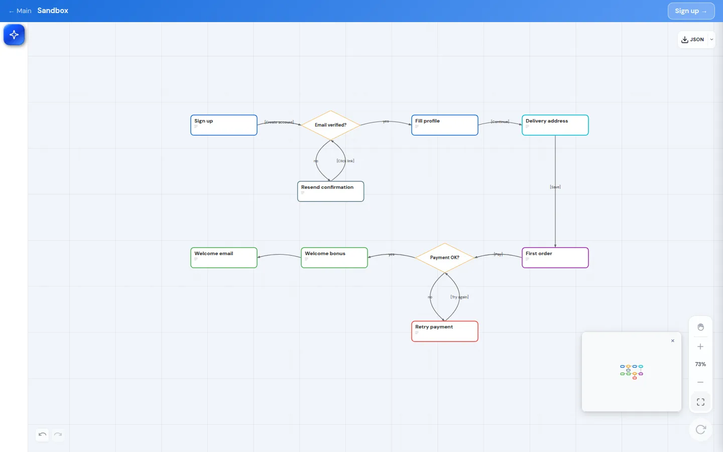Select the Retry payment node
This screenshot has height=452, width=723.
tap(445, 331)
